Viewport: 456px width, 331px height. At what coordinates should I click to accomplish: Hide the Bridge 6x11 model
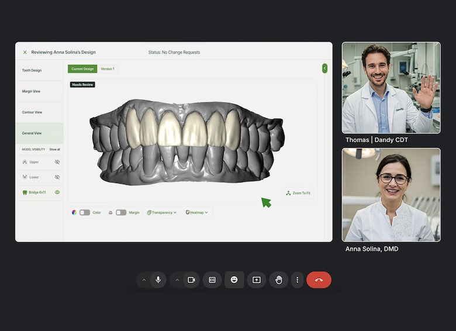click(57, 192)
